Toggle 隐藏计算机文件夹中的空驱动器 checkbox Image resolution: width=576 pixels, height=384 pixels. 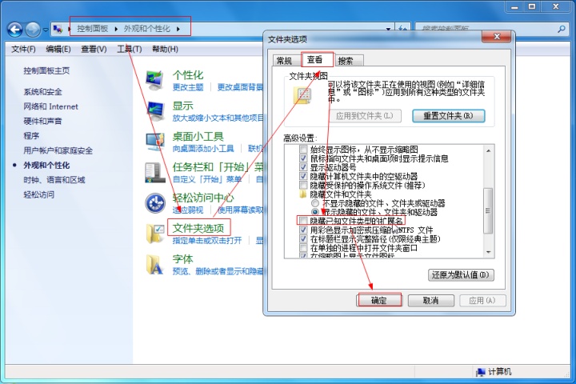[303, 176]
